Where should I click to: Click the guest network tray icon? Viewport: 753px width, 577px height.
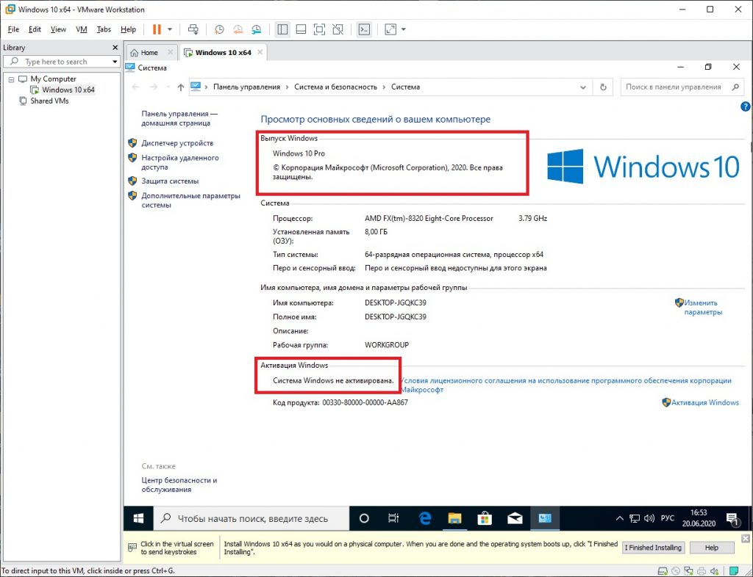click(x=635, y=518)
